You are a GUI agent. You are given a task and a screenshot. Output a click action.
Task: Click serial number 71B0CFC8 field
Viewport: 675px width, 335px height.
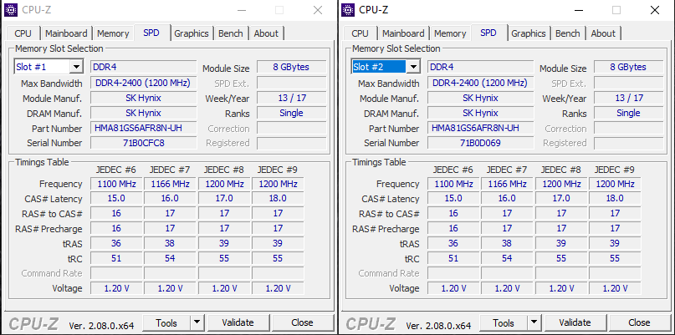[143, 143]
